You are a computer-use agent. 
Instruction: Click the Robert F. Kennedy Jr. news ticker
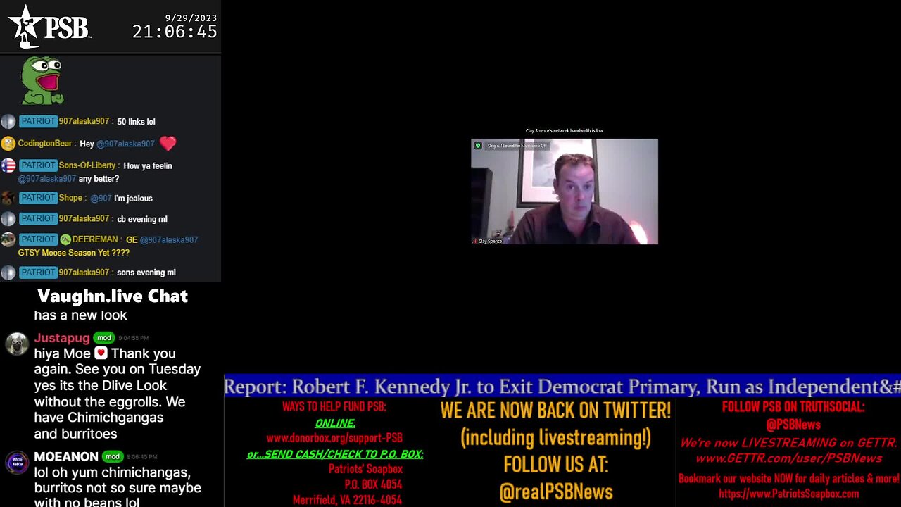pos(562,386)
